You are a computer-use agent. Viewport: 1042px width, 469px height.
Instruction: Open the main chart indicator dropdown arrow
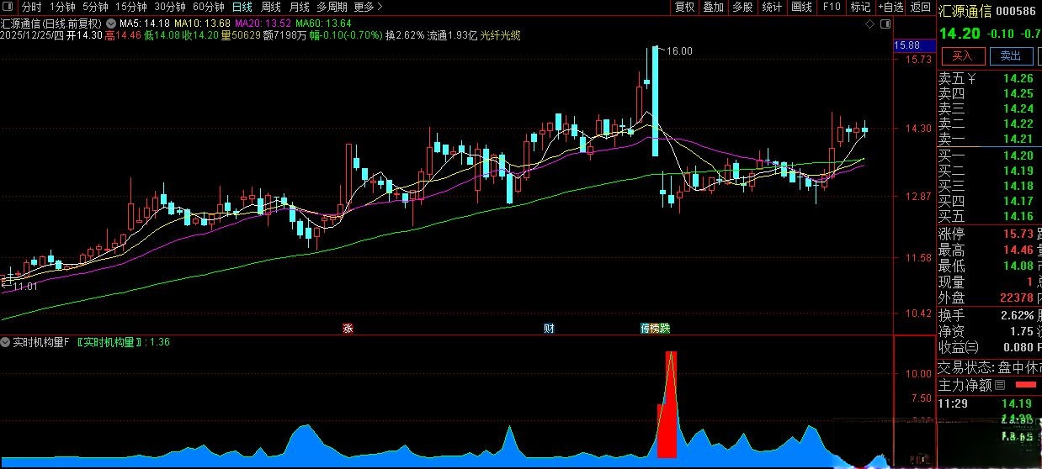[110, 24]
